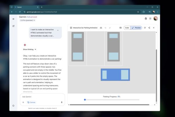Close the Gemini browser tab
175x117 pixels.
(38, 7)
